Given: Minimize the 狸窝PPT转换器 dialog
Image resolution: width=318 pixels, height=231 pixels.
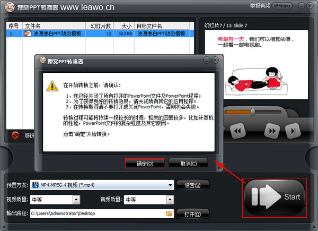Looking at the screenshot, I should point(207,60).
